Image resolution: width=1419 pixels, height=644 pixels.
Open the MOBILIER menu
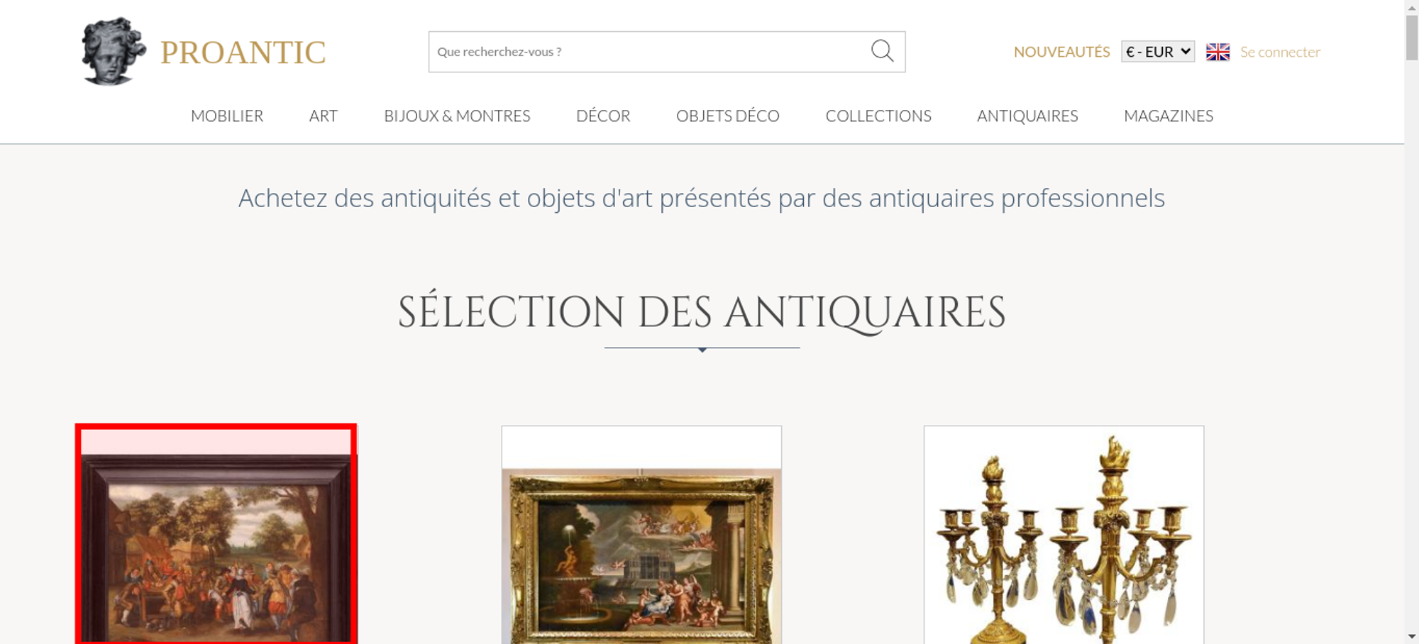point(227,116)
